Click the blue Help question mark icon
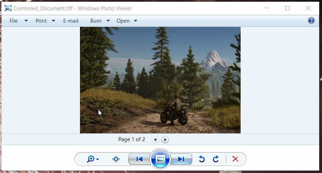This screenshot has width=322, height=173. point(311,21)
